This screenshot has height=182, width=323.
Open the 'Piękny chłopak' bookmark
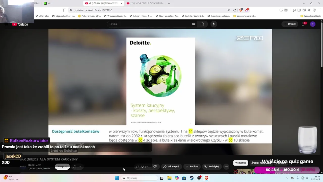pos(89,16)
